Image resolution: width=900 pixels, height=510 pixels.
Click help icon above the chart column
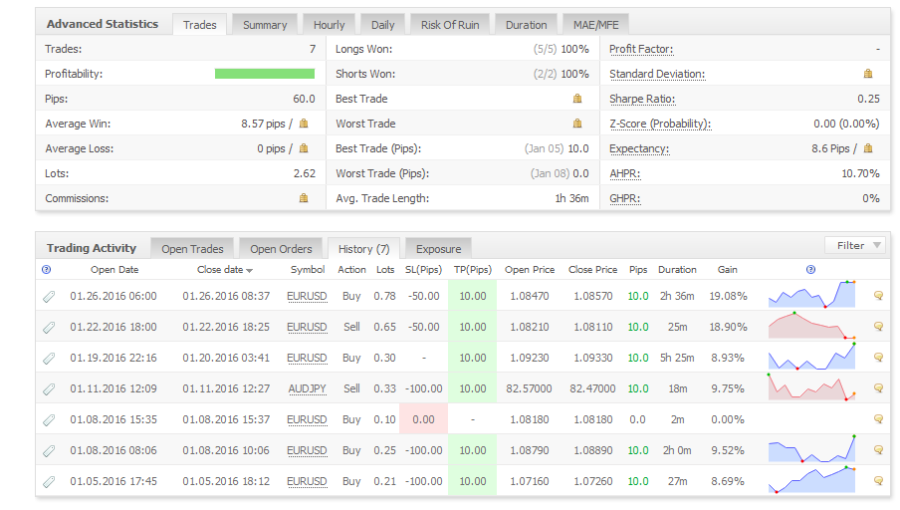[x=810, y=269]
